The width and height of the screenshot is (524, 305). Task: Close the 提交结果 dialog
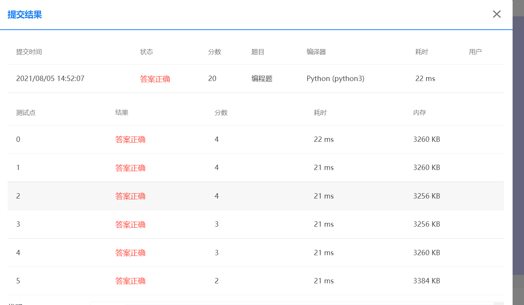496,14
